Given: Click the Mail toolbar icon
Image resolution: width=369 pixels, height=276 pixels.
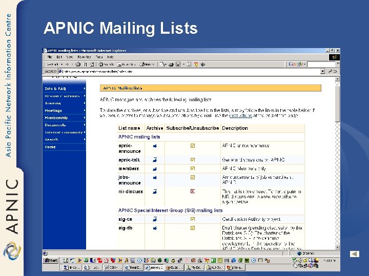Looking at the screenshot, I should [x=162, y=64].
